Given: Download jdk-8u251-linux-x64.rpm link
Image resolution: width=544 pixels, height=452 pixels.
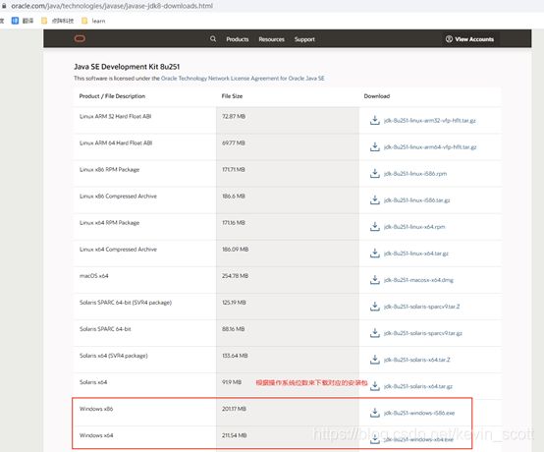Looking at the screenshot, I should pos(414,227).
